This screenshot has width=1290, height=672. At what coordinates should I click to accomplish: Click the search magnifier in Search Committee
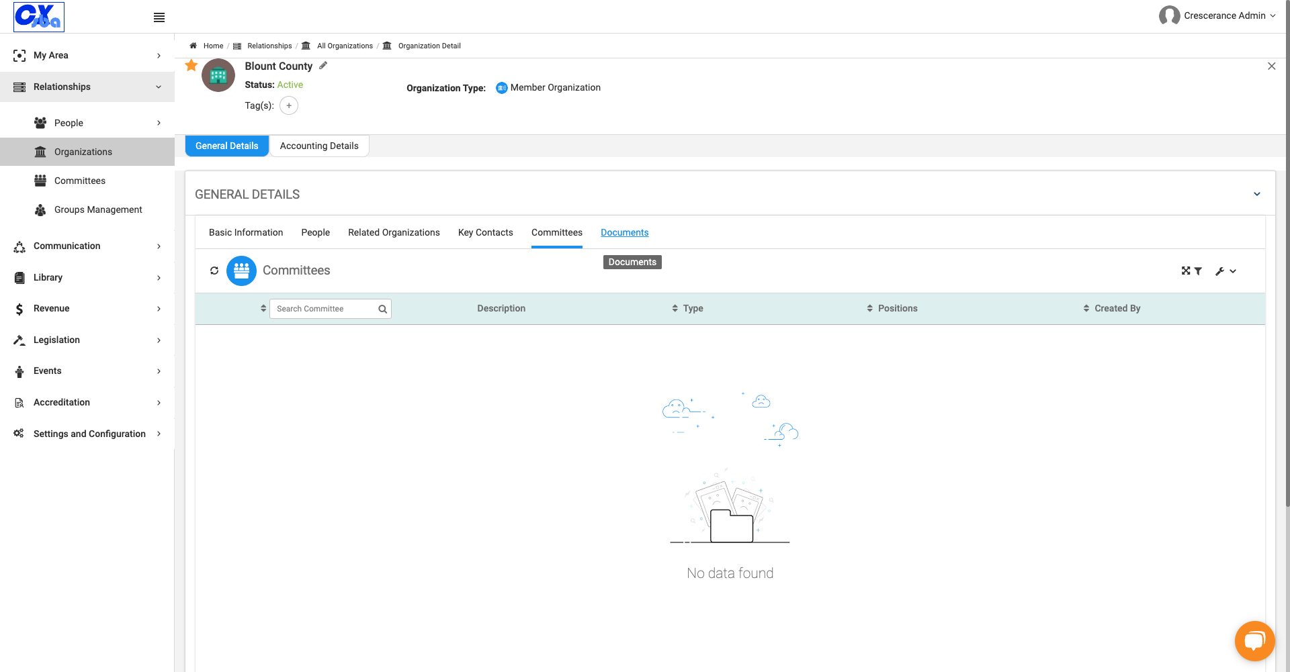click(382, 309)
